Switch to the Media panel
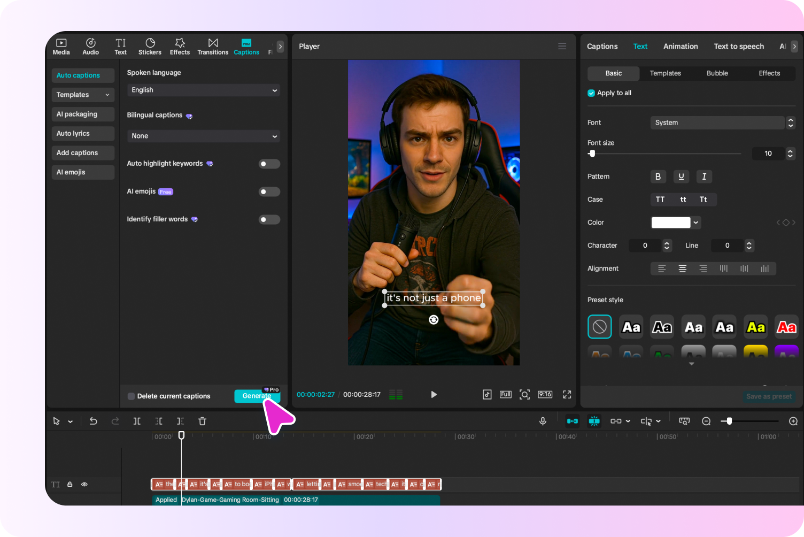The height and width of the screenshot is (537, 804). 61,46
